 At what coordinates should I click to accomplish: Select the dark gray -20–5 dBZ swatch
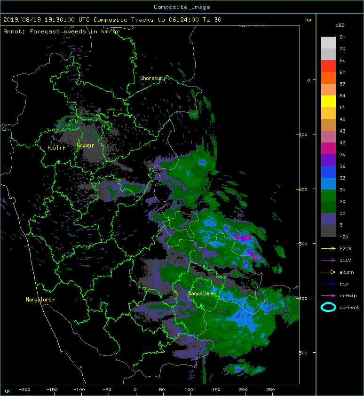coord(328,230)
